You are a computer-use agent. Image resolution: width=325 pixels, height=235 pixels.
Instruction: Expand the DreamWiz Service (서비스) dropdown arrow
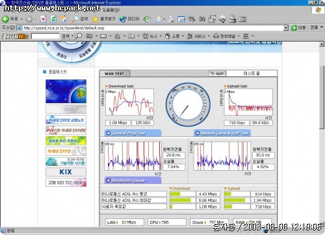click(x=209, y=36)
